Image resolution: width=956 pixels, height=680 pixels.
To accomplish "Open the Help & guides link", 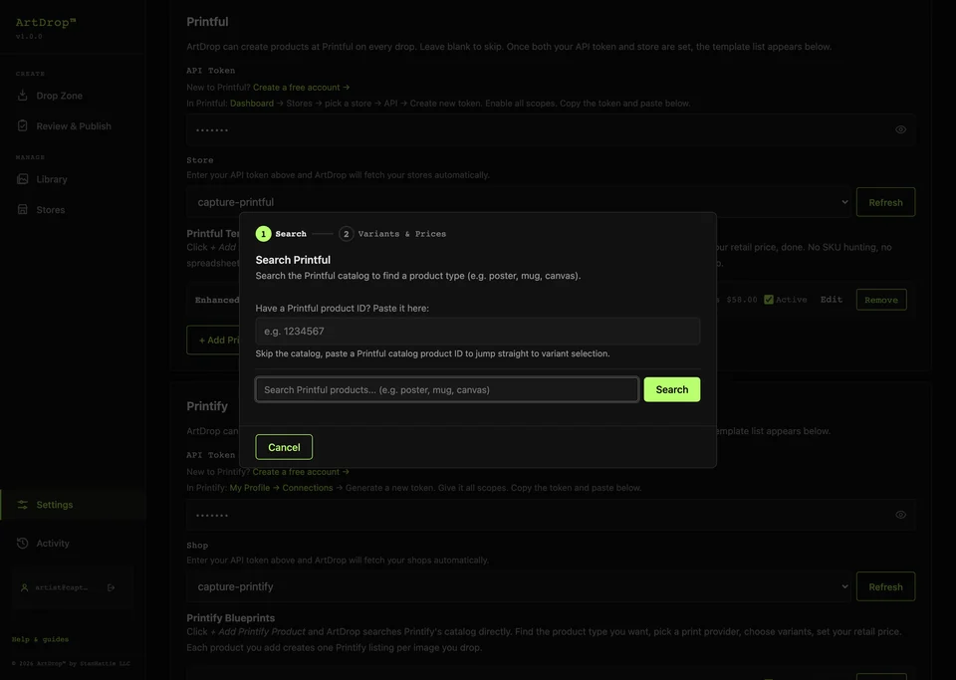I will point(40,639).
